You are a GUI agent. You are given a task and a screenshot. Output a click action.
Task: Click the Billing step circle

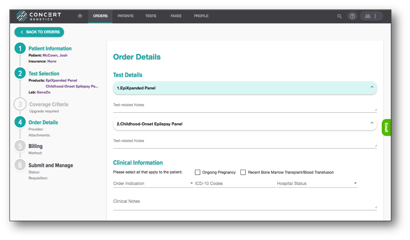point(20,146)
